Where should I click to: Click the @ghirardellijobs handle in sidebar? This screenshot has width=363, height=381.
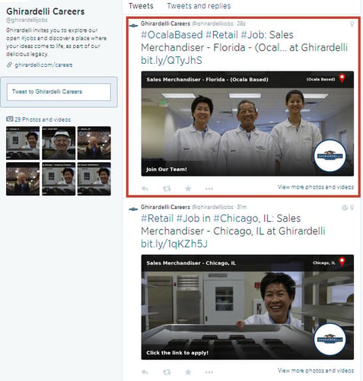[27, 20]
